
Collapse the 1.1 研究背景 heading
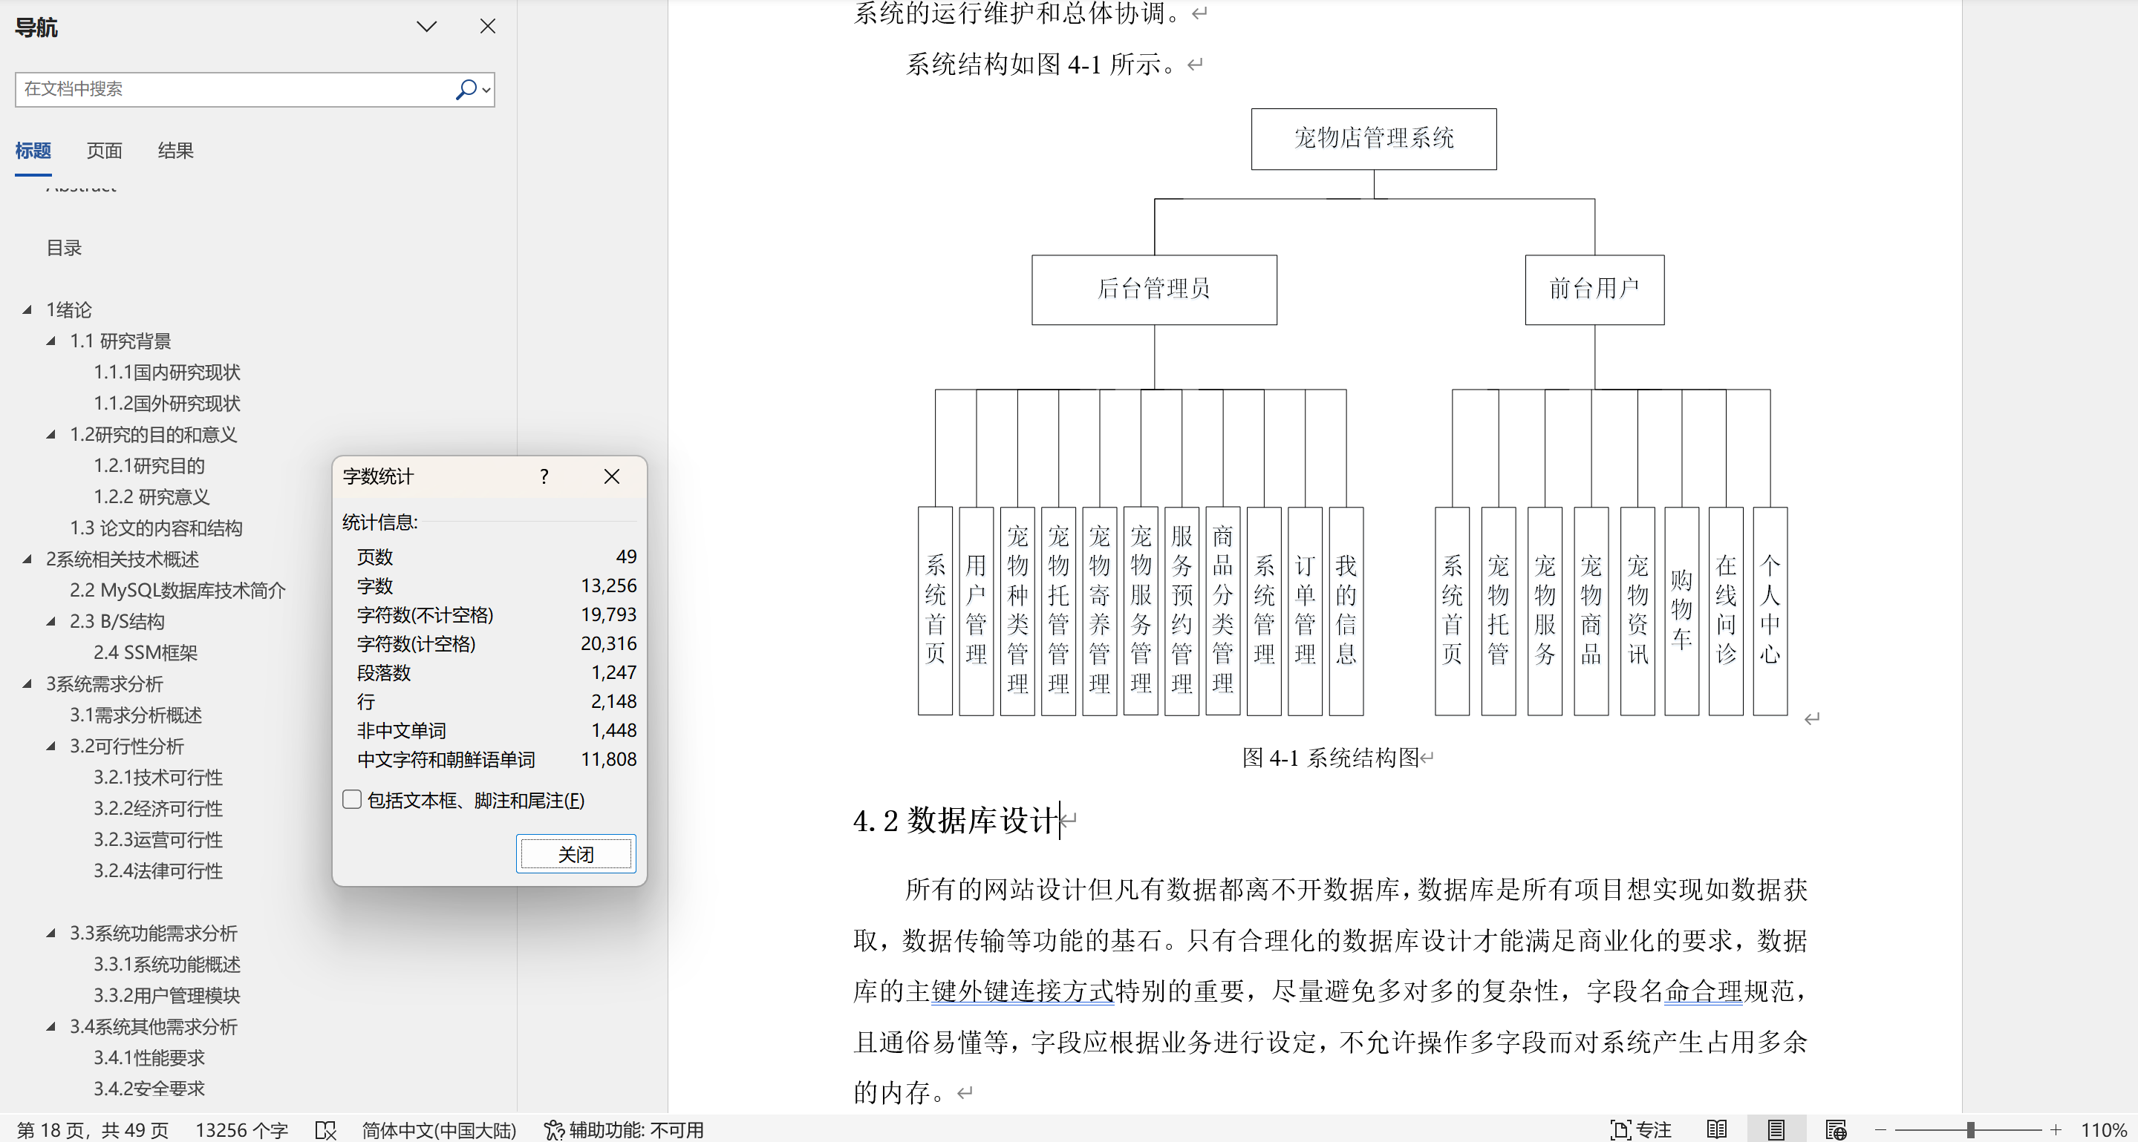(x=51, y=341)
